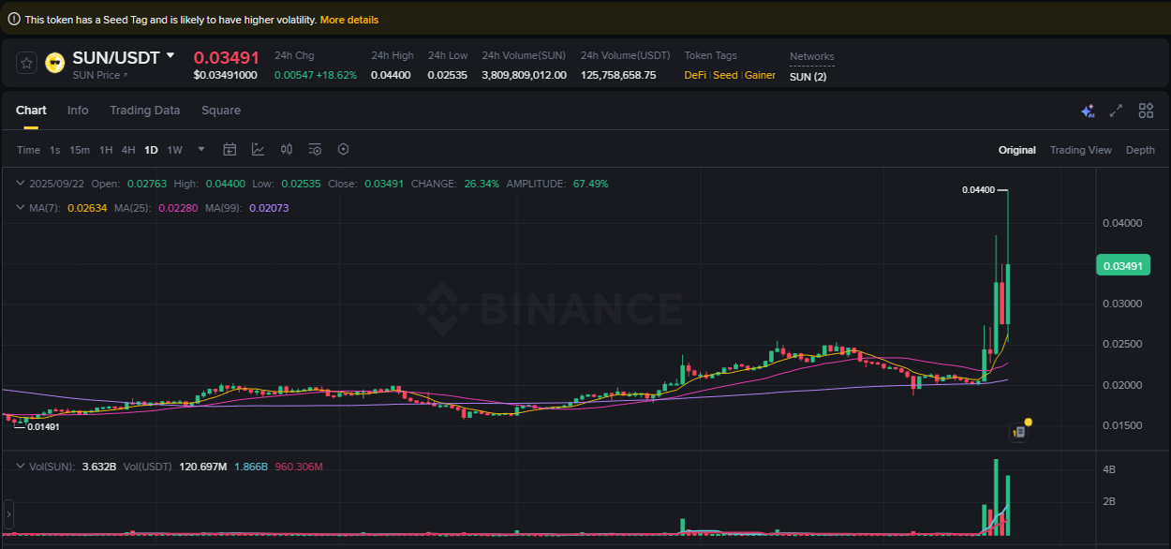Viewport: 1171px width, 549px height.
Task: Open the Info tab
Action: 78,111
